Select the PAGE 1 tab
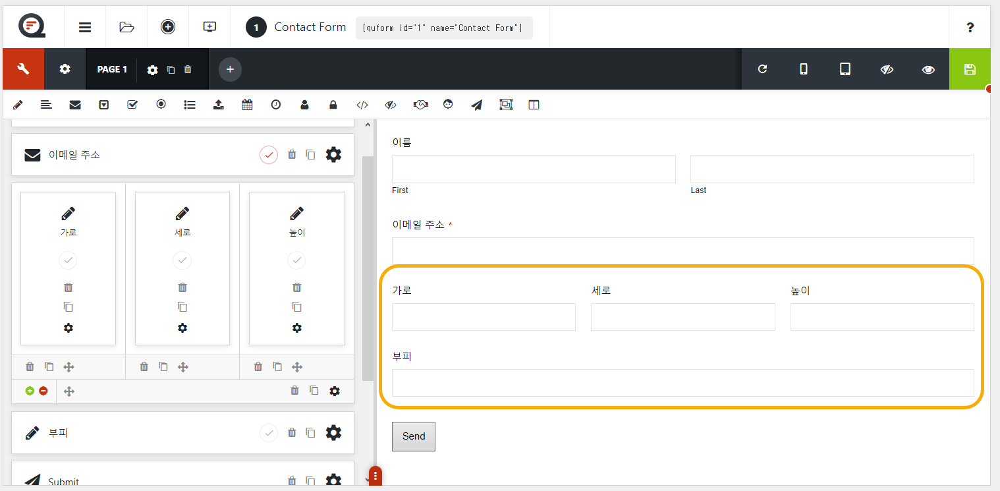The height and width of the screenshot is (491, 1000). 112,69
